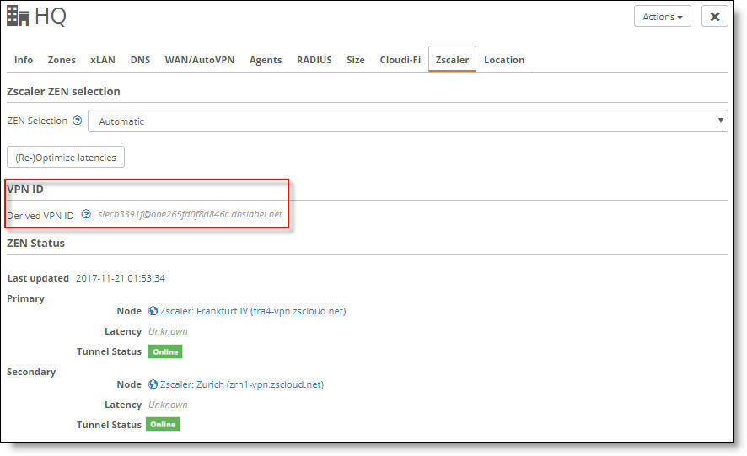Viewport: 747px width, 456px height.
Task: Open Zscaler Frankfurt IV node link
Action: tap(253, 311)
